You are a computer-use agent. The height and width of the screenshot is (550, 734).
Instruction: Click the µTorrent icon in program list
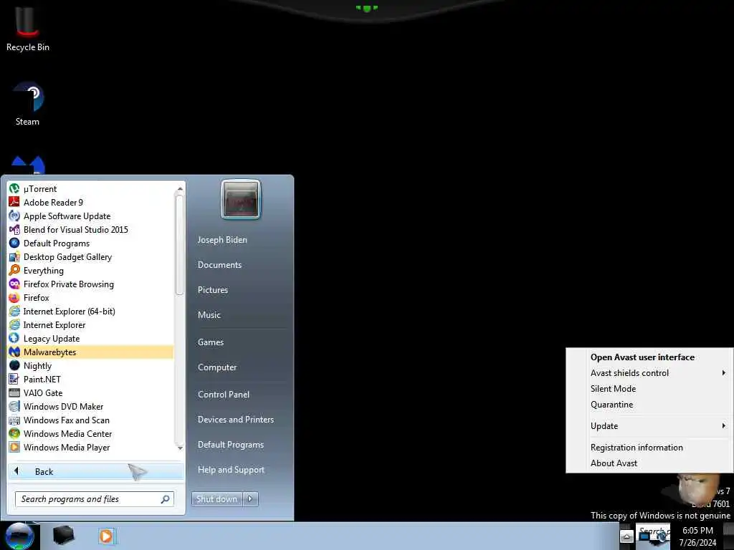pyautogui.click(x=14, y=188)
